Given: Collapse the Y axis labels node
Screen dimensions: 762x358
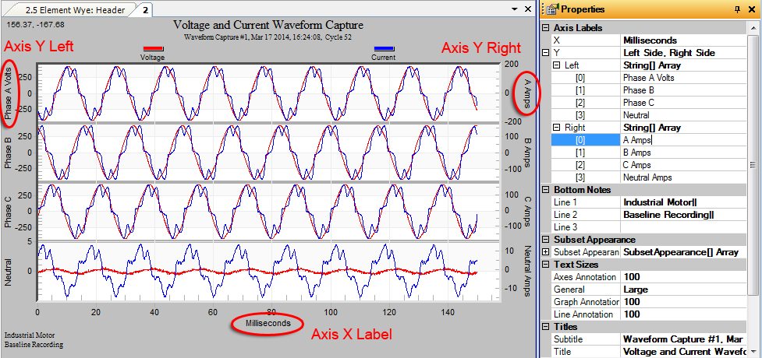Looking at the screenshot, I should [545, 53].
